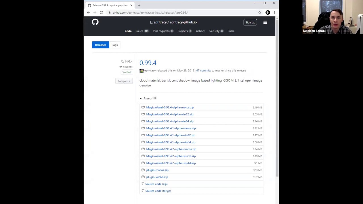Download MagicaVoxel-0.99.4.1-alpha-macos.zip
Screen dimensions: 363x204
point(171,128)
